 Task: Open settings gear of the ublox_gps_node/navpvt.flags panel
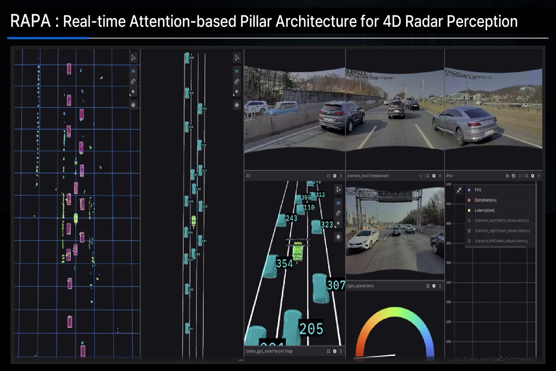click(335, 351)
